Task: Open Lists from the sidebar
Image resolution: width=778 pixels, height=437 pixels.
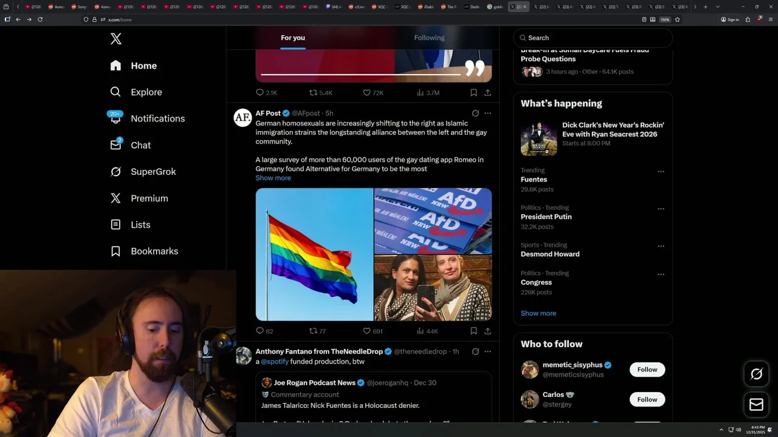Action: coord(130,225)
